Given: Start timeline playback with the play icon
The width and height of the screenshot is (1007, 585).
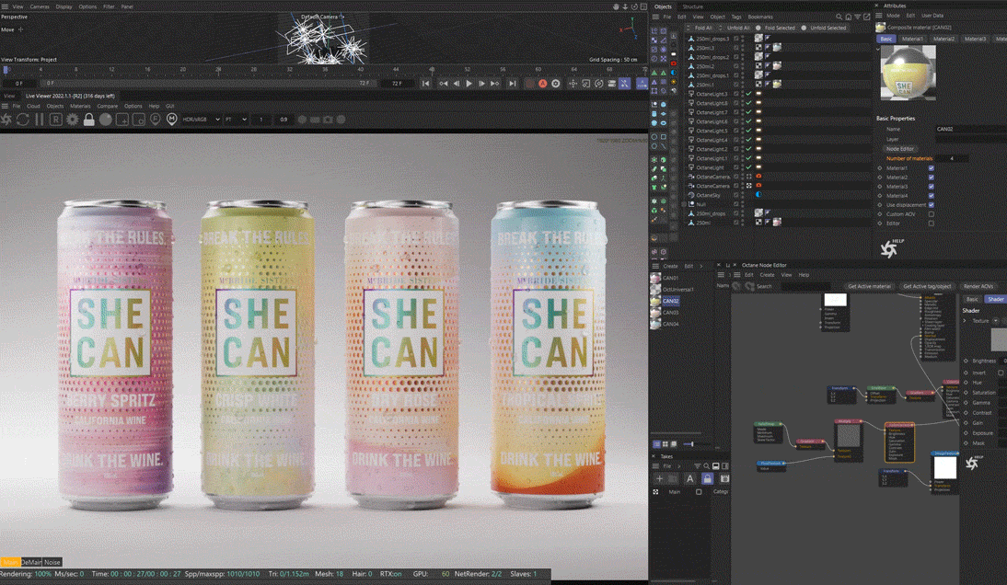Looking at the screenshot, I should 469,84.
